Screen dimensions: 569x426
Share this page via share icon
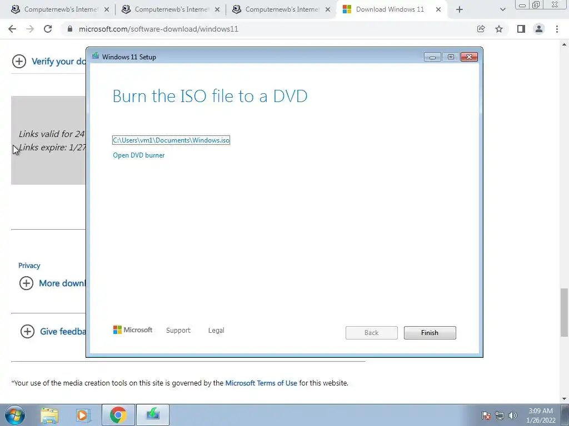(x=481, y=29)
